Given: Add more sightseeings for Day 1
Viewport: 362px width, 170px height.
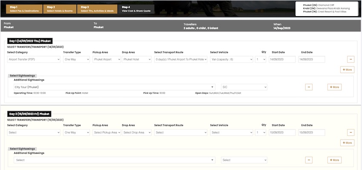Looking at the screenshot, I should pyautogui.click(x=334, y=87).
